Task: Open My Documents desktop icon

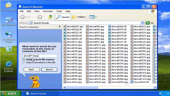Action: coord(9,6)
